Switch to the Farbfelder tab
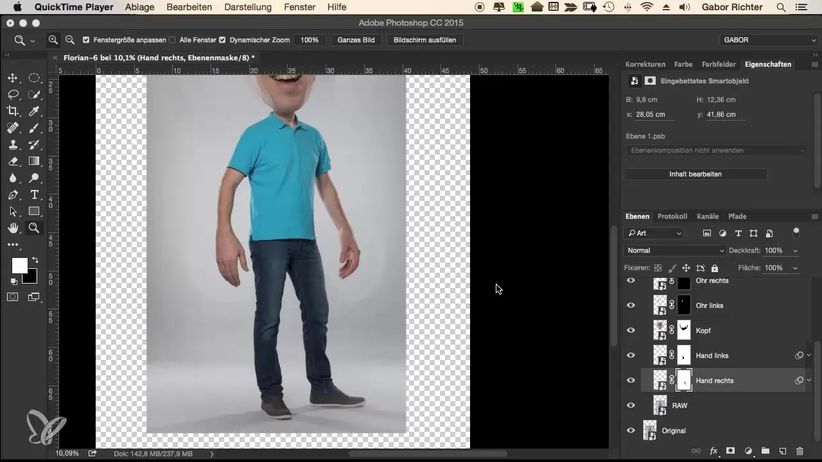Image resolution: width=822 pixels, height=462 pixels. click(719, 64)
